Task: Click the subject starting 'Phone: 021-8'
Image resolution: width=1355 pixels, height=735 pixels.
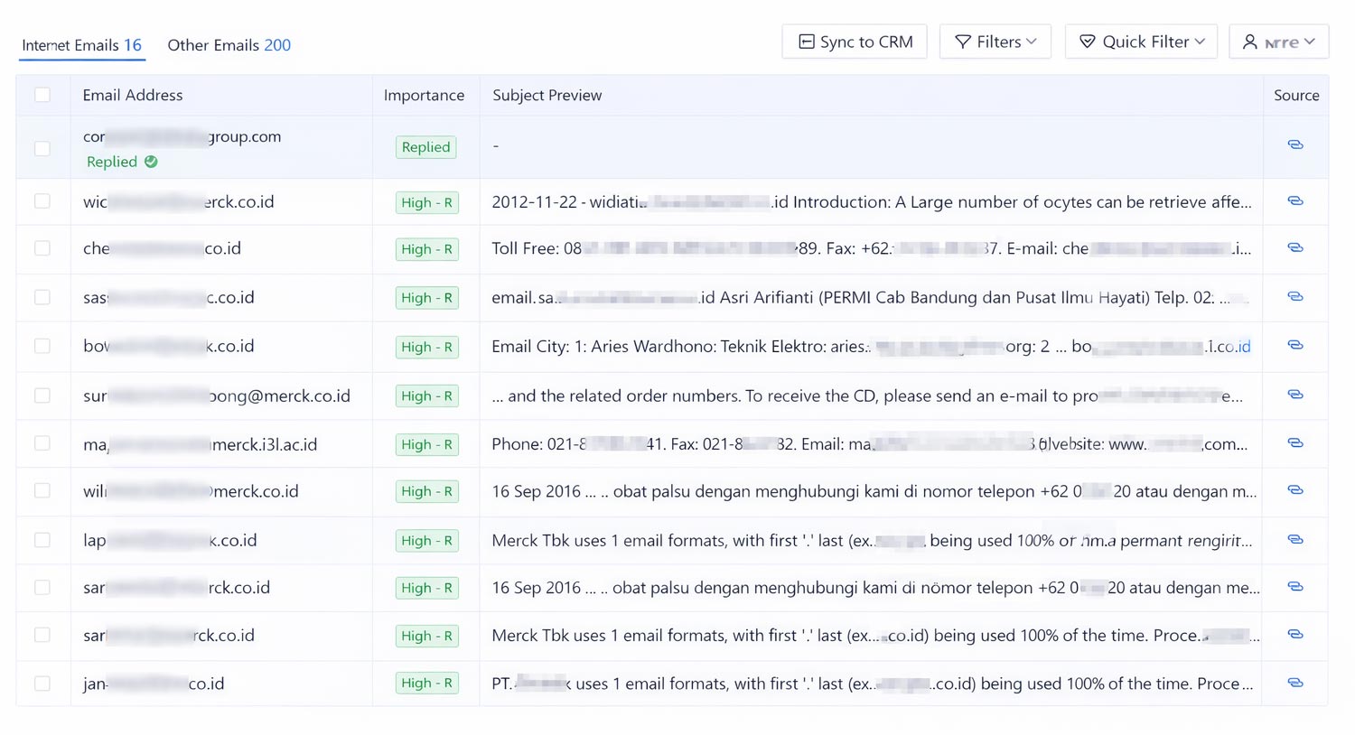Action: click(870, 444)
